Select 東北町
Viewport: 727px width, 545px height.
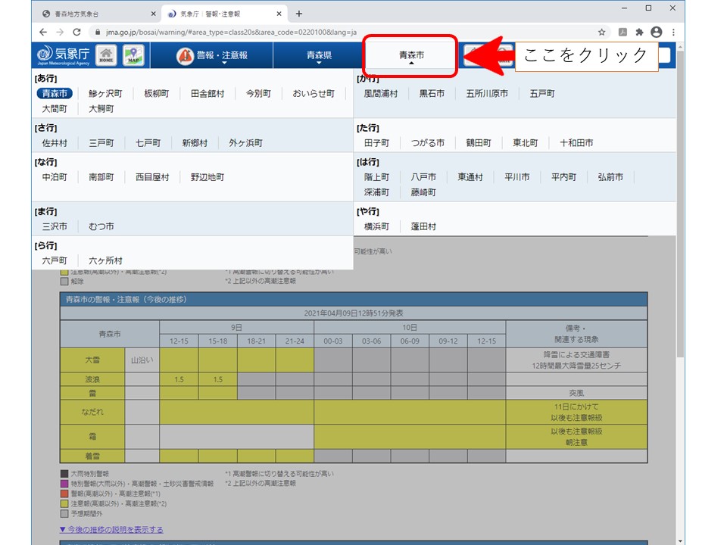tap(526, 143)
